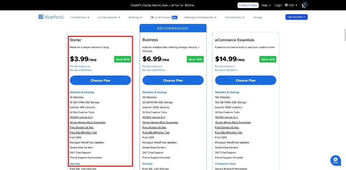The height and width of the screenshot is (170, 346).
Task: Click the $14.99/mo price
Action: (x=230, y=59)
